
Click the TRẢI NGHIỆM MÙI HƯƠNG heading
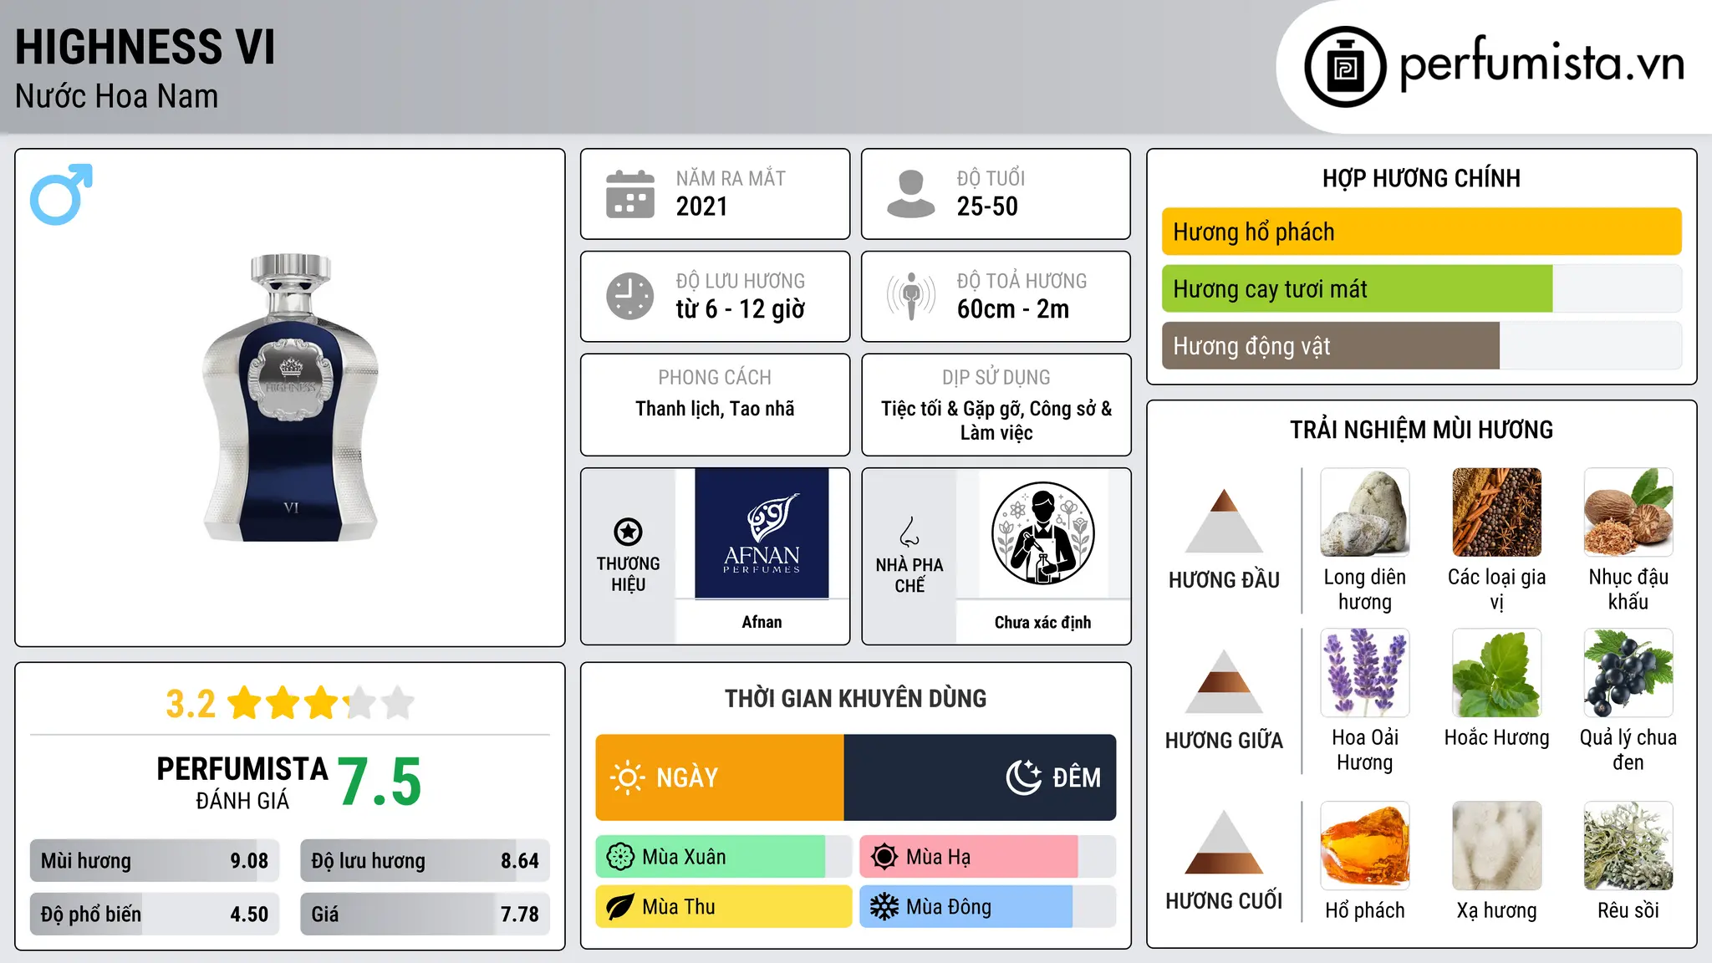[x=1422, y=431]
